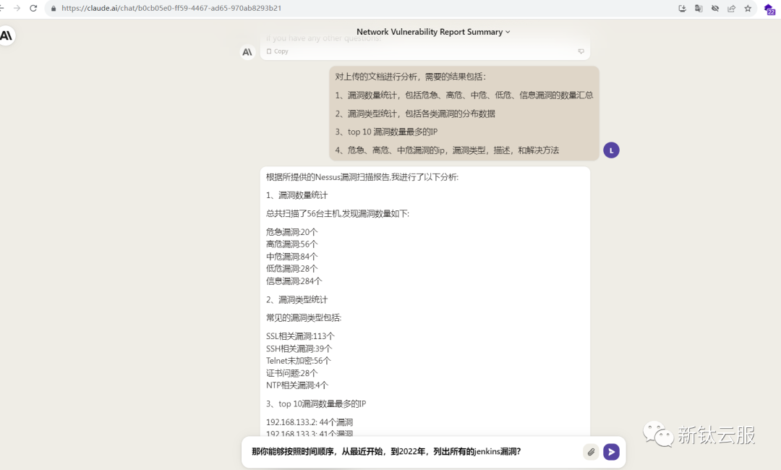Viewport: 781px width, 470px height.
Task: Click the line 中危漏洞:84个
Action: [292, 257]
